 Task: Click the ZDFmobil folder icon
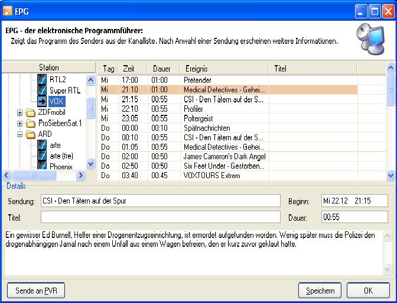point(31,112)
